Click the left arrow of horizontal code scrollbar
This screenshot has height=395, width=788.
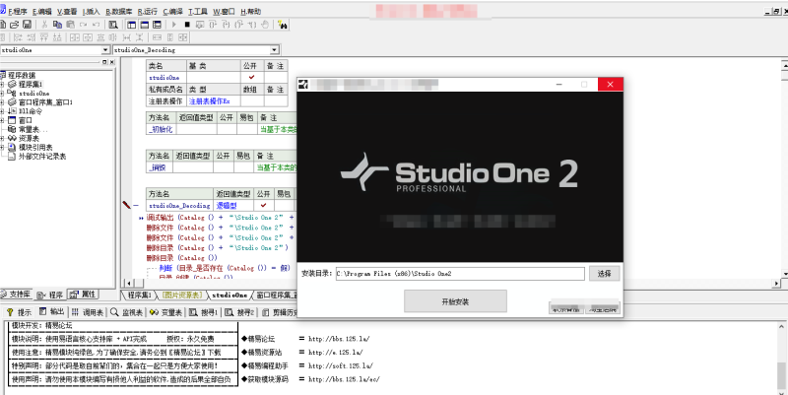128,284
